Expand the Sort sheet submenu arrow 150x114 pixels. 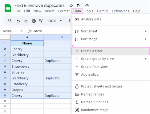point(146,31)
